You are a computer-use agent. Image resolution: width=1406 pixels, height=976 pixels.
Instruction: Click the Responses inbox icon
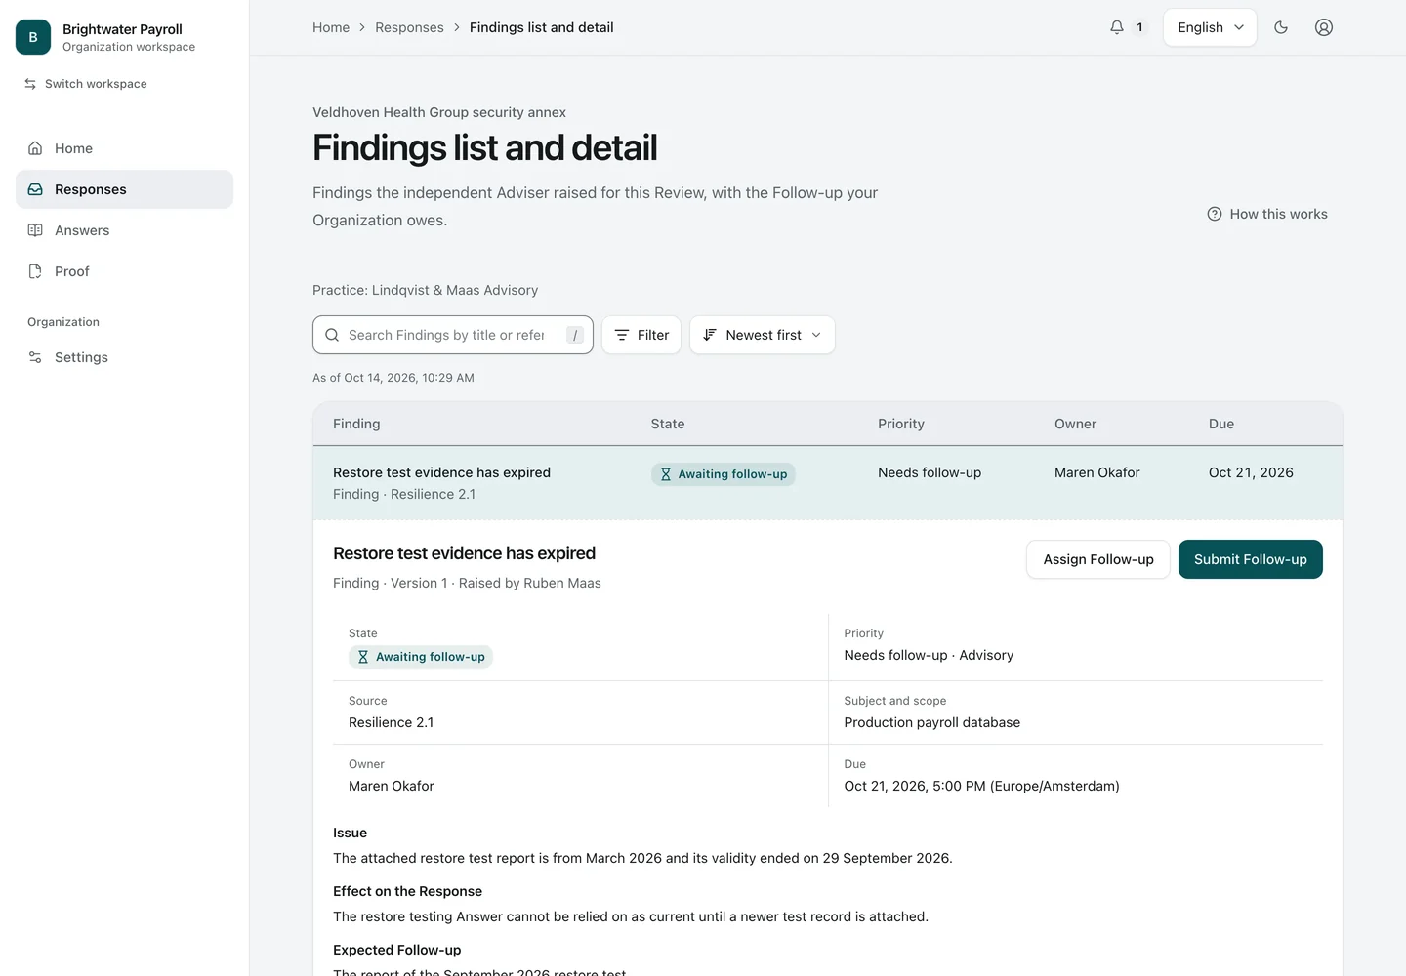(35, 189)
